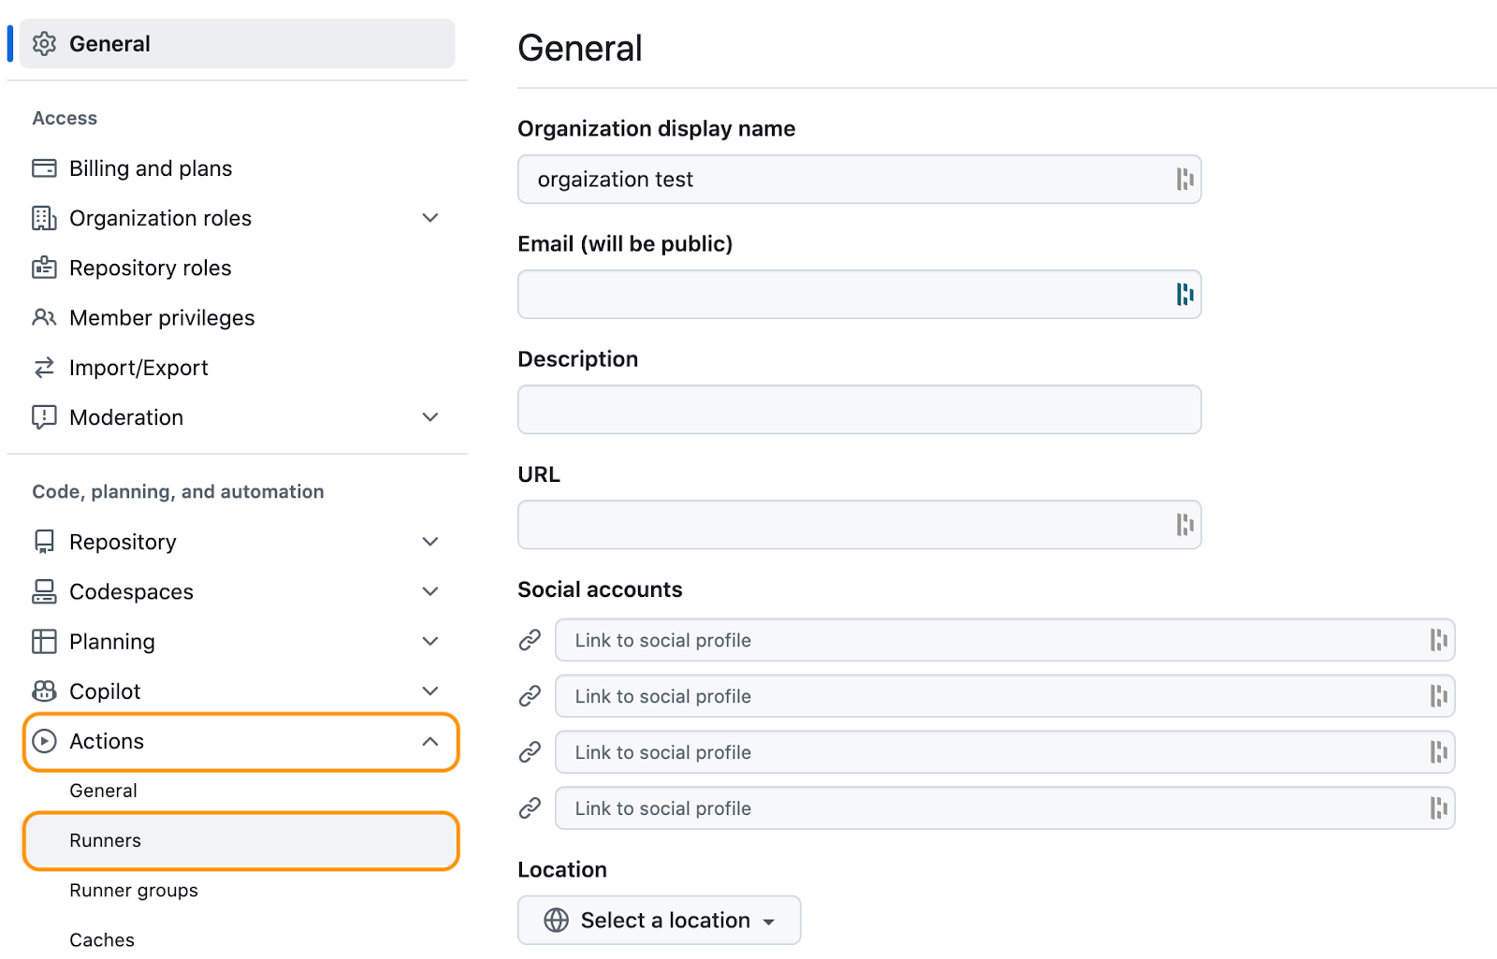This screenshot has width=1497, height=959.
Task: Open the Actions General sub-item
Action: [103, 792]
